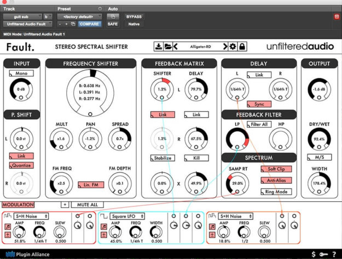
Task: Open the Unfiltered Audio Fault plugin selector
Action: (28, 24)
